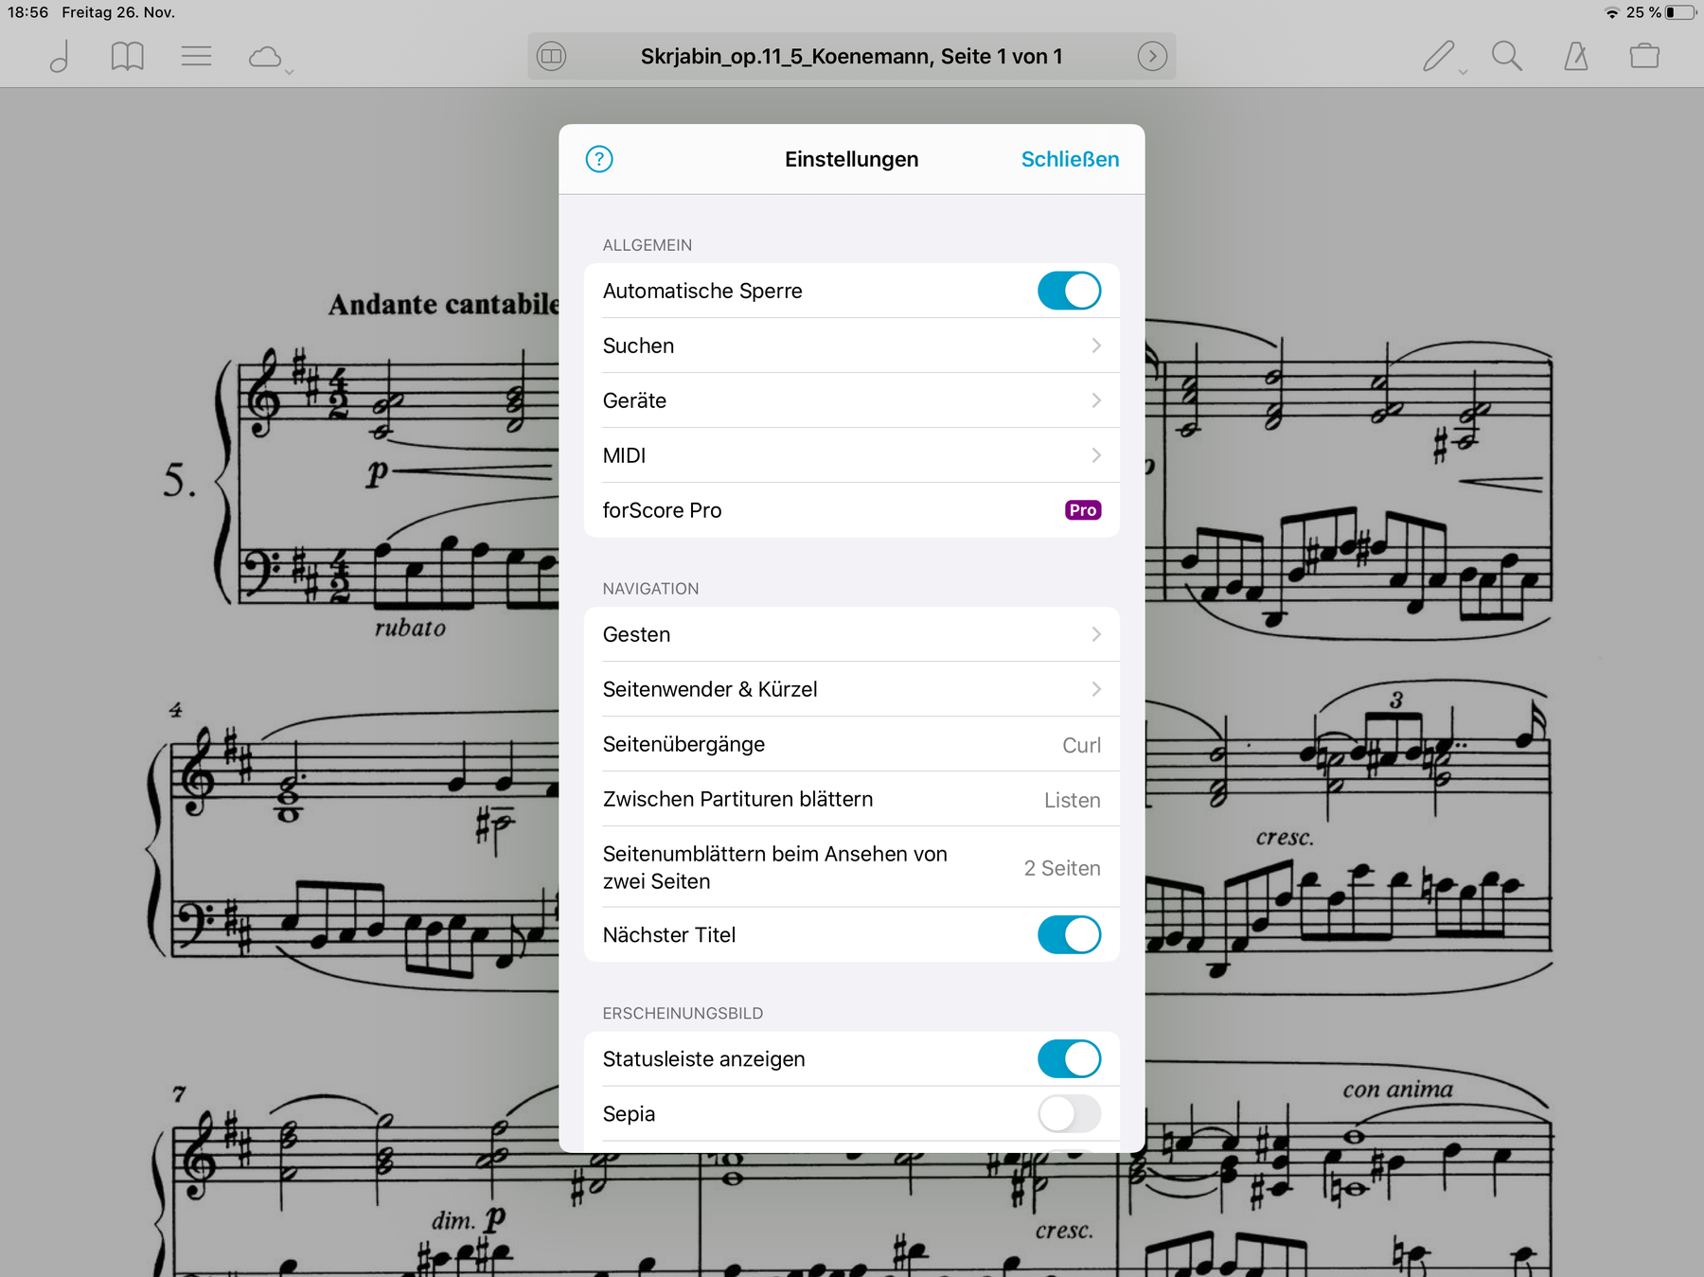Tap the battery indicator in status bar
Image resolution: width=1704 pixels, height=1277 pixels.
tap(1681, 12)
